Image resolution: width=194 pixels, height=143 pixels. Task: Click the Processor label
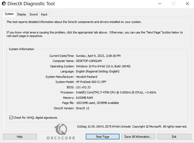[x=67, y=92]
